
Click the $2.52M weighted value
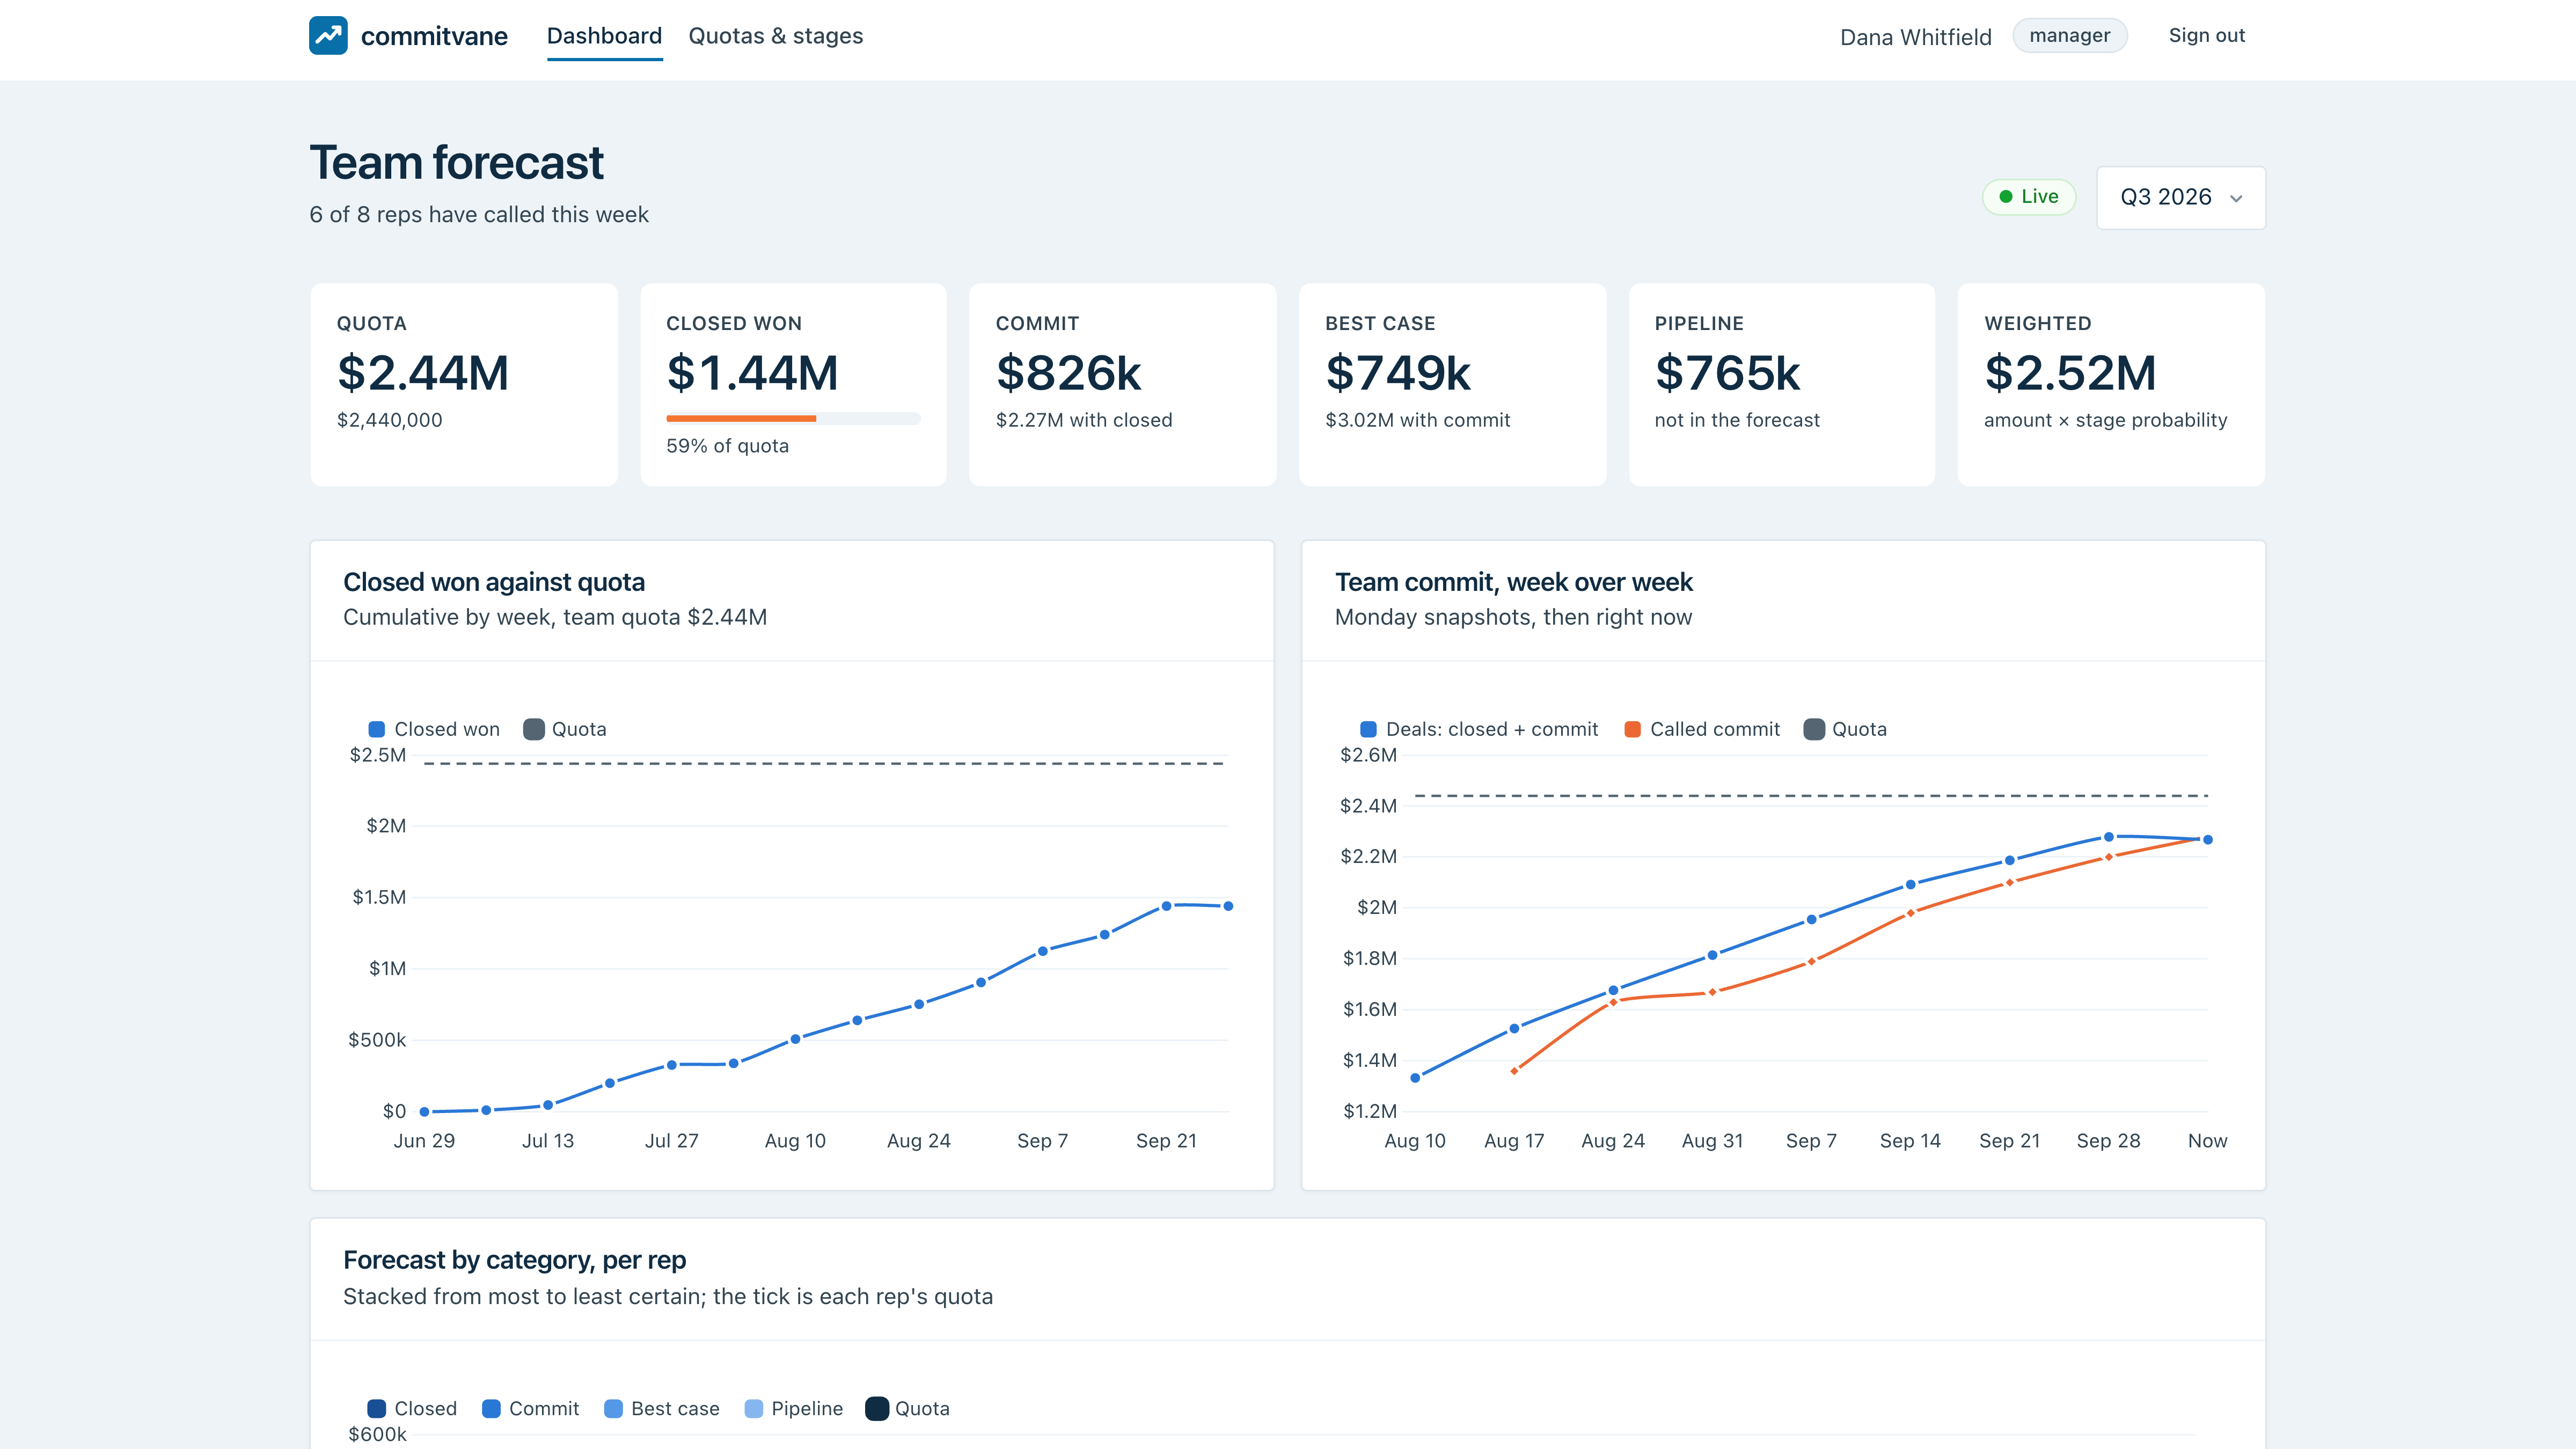pyautogui.click(x=2070, y=373)
